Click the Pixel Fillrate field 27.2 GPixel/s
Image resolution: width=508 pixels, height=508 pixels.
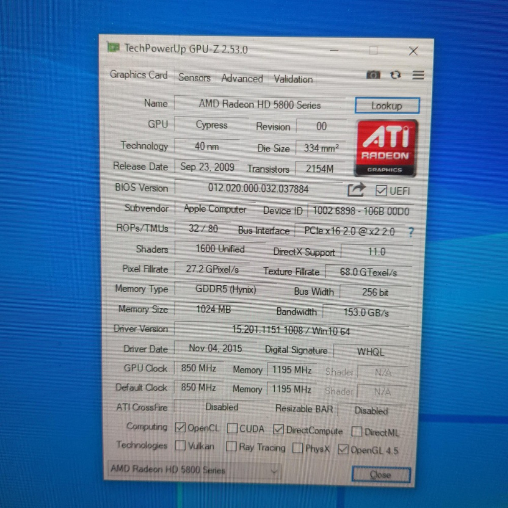coord(212,269)
